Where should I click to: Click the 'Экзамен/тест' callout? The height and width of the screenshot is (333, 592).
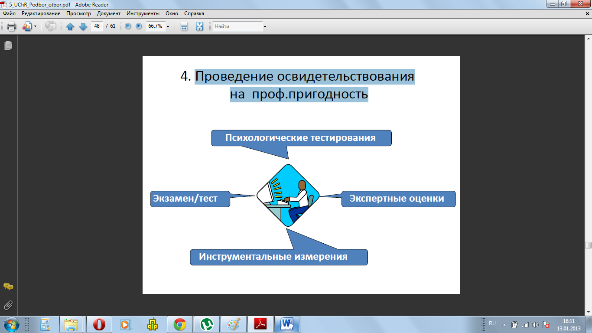tap(190, 199)
